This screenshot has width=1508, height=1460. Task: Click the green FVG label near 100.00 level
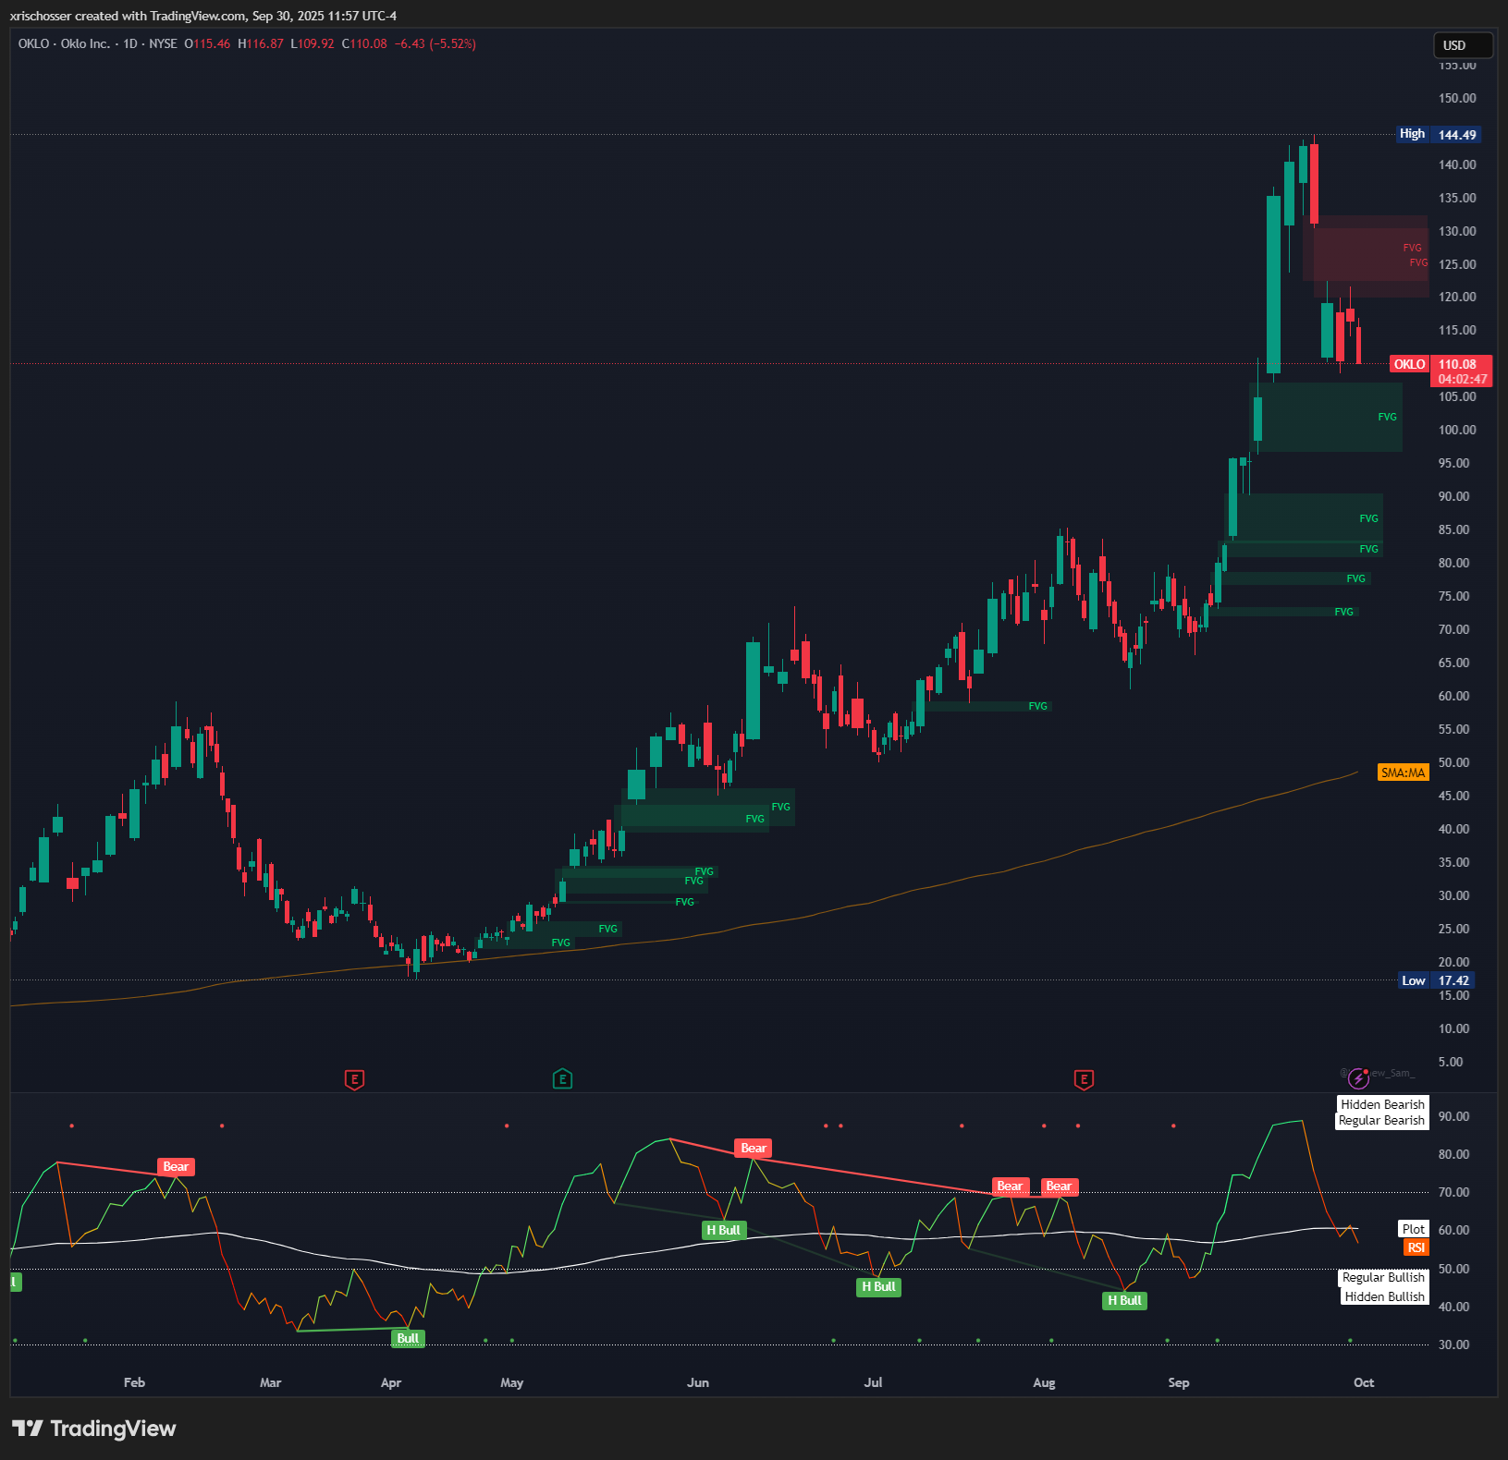[x=1387, y=417]
